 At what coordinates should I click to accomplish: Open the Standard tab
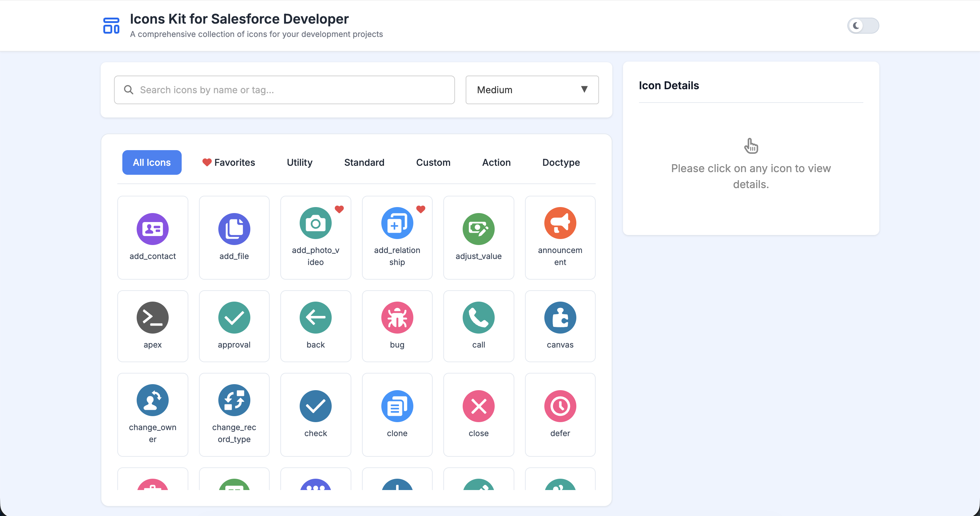click(x=364, y=162)
